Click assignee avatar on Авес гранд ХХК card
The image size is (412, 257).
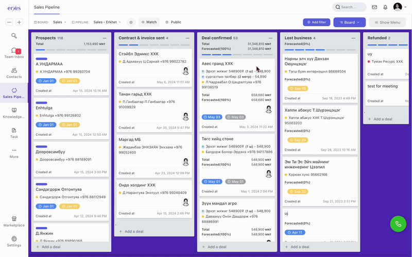pyautogui.click(x=268, y=109)
